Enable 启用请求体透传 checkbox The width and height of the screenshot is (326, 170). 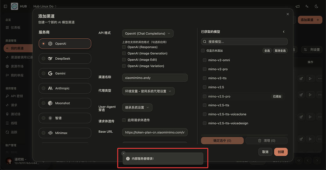point(124,120)
